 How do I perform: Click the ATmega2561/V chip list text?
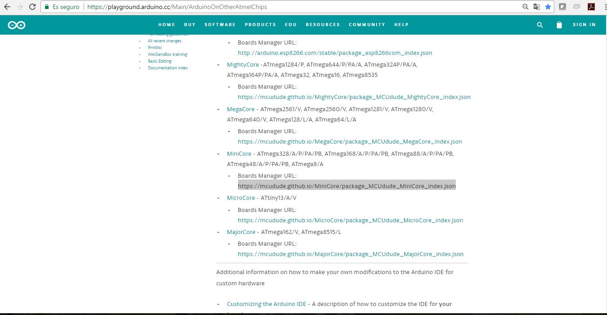(x=330, y=114)
